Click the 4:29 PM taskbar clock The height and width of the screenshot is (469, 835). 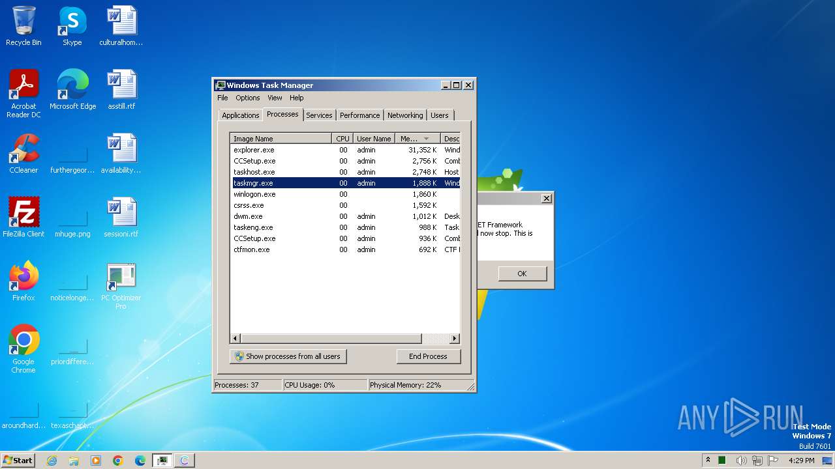[x=802, y=461]
